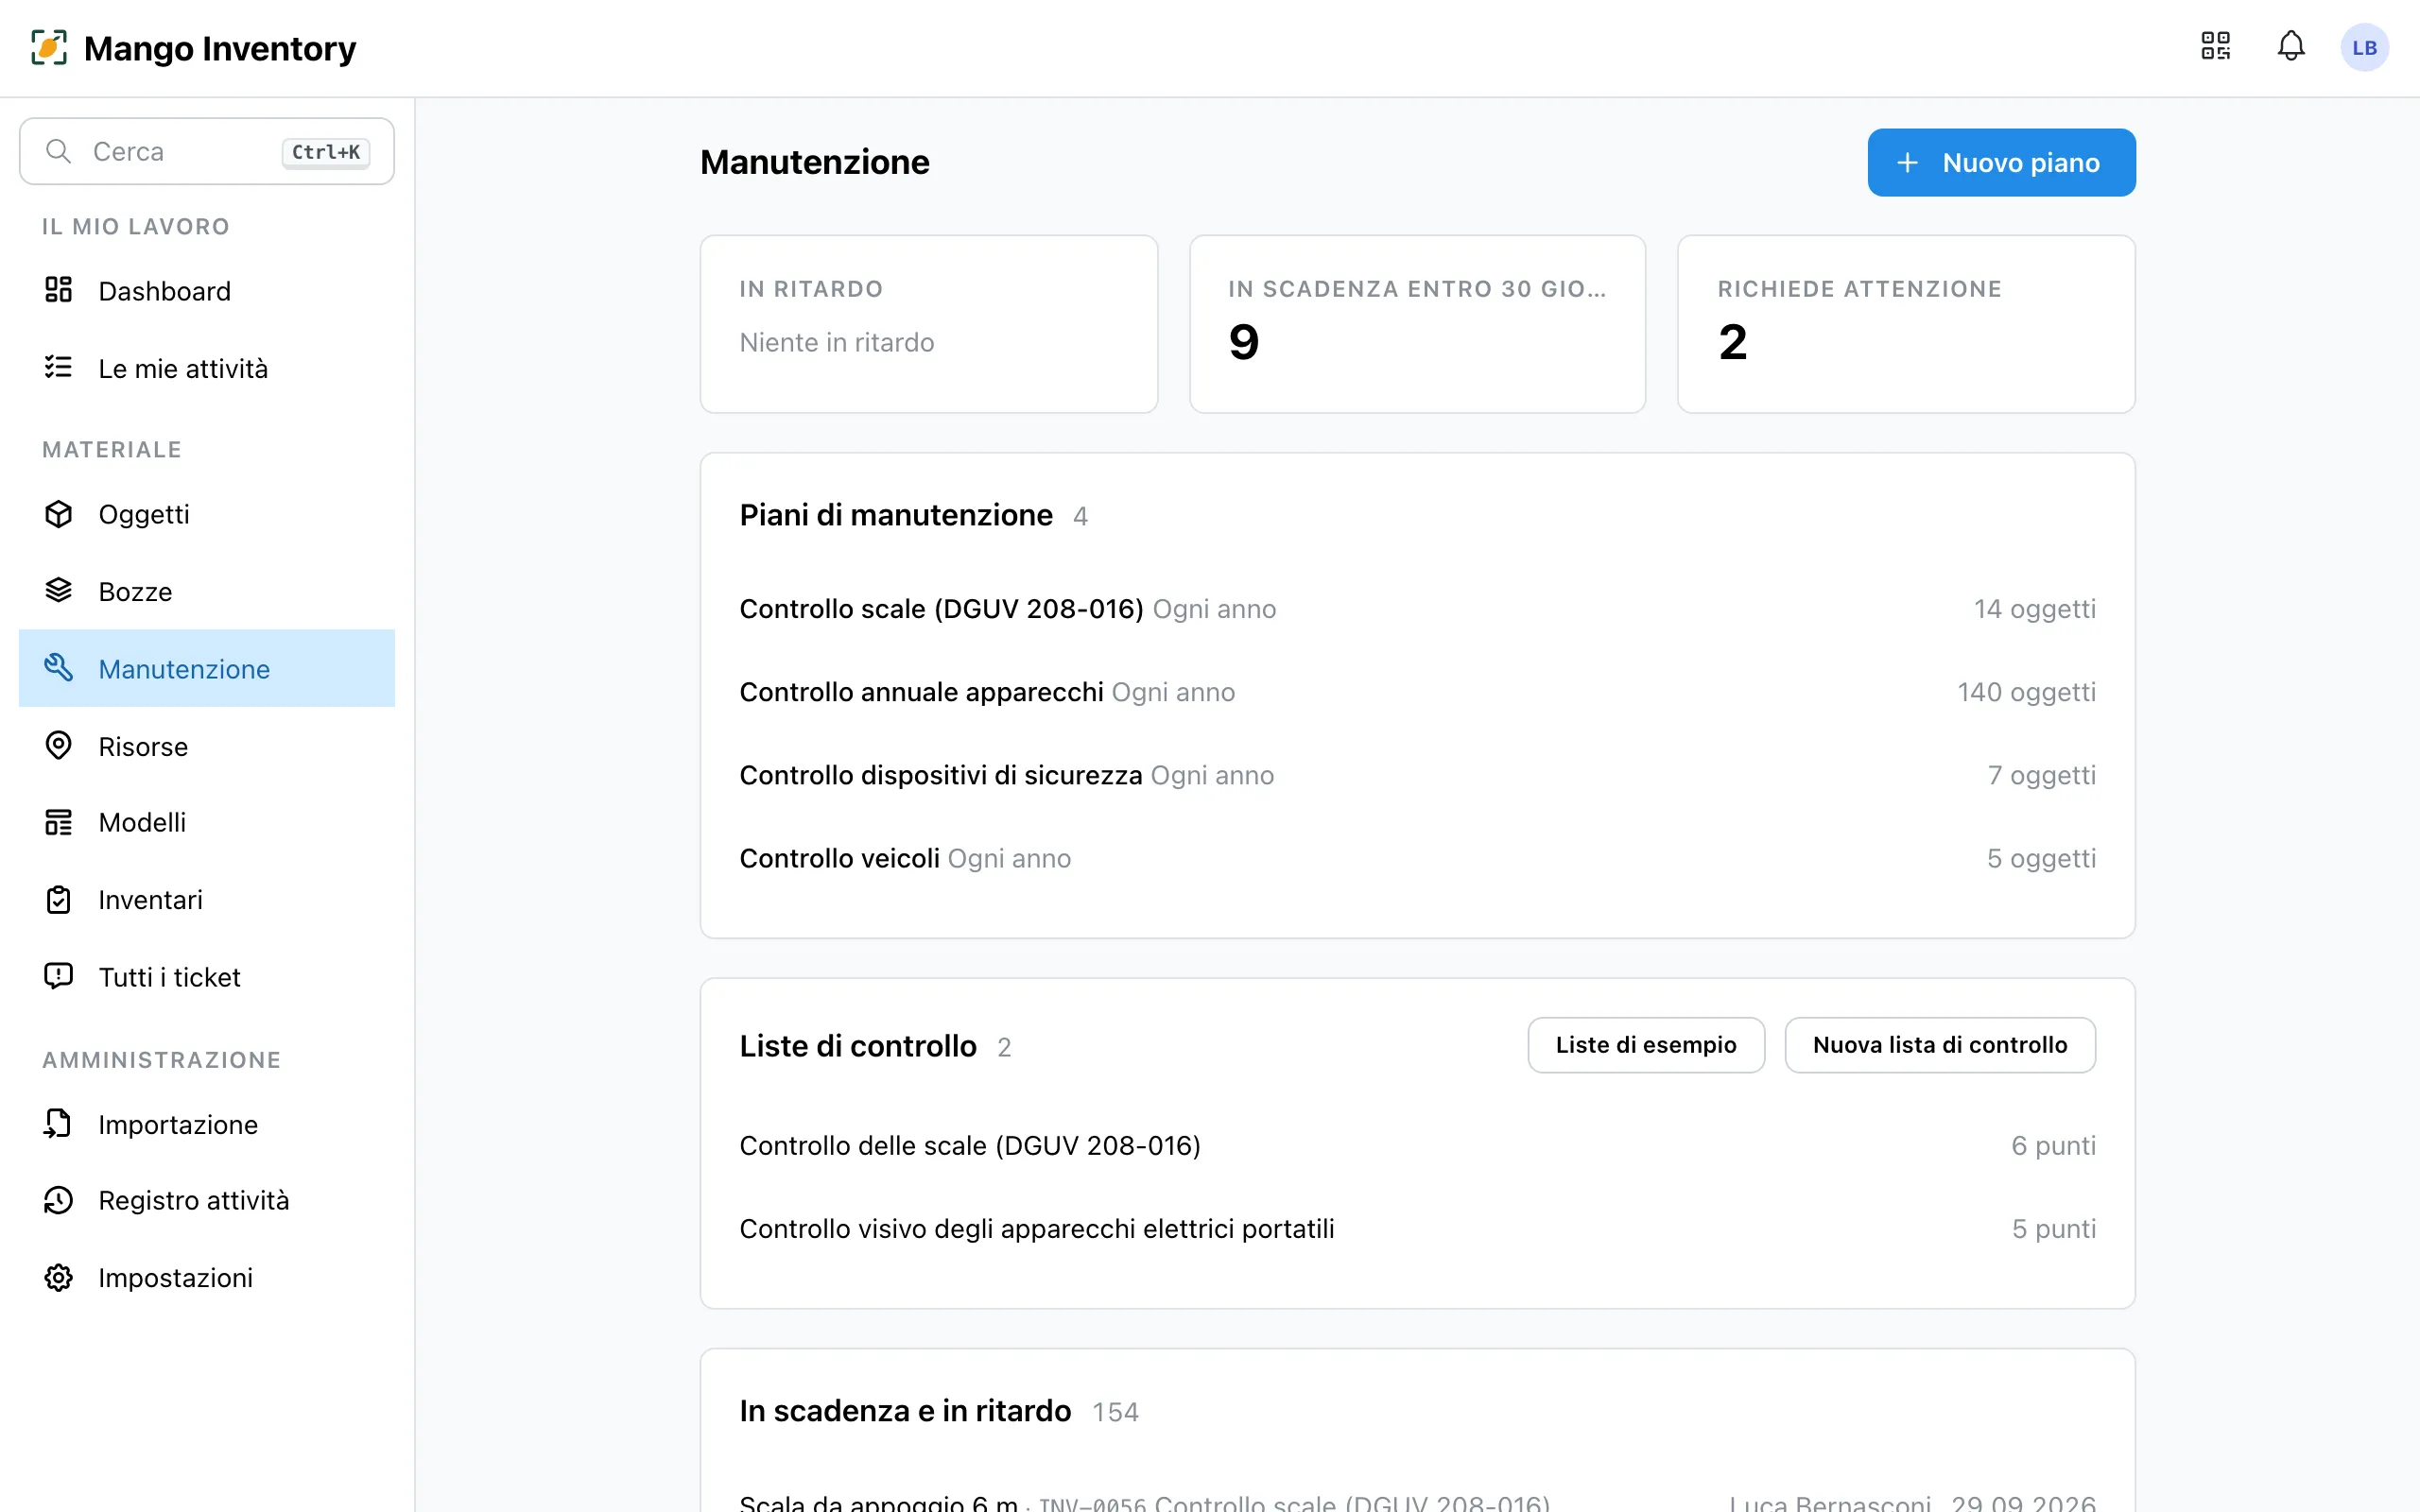Click the Manutenzione wrench icon
The image size is (2420, 1512).
tap(58, 667)
